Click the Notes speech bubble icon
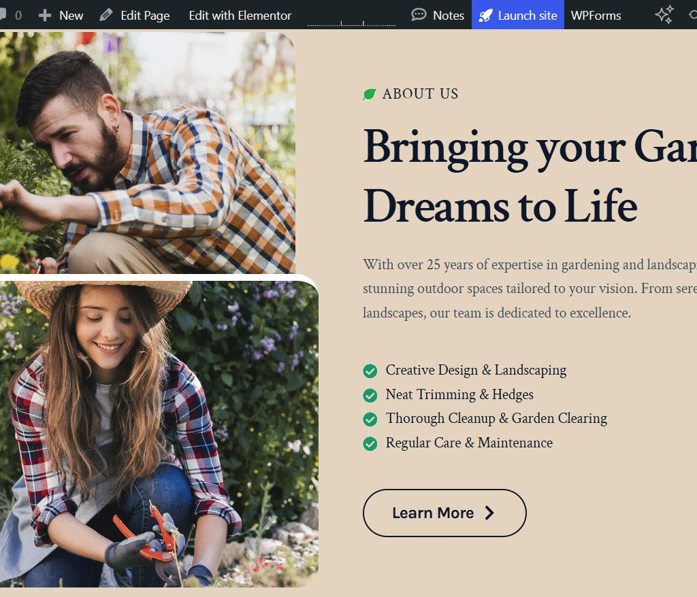This screenshot has width=697, height=597. (419, 15)
